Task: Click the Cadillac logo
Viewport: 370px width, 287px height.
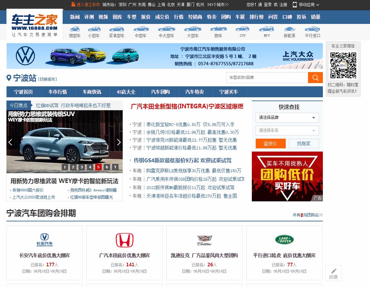Action: (204, 240)
